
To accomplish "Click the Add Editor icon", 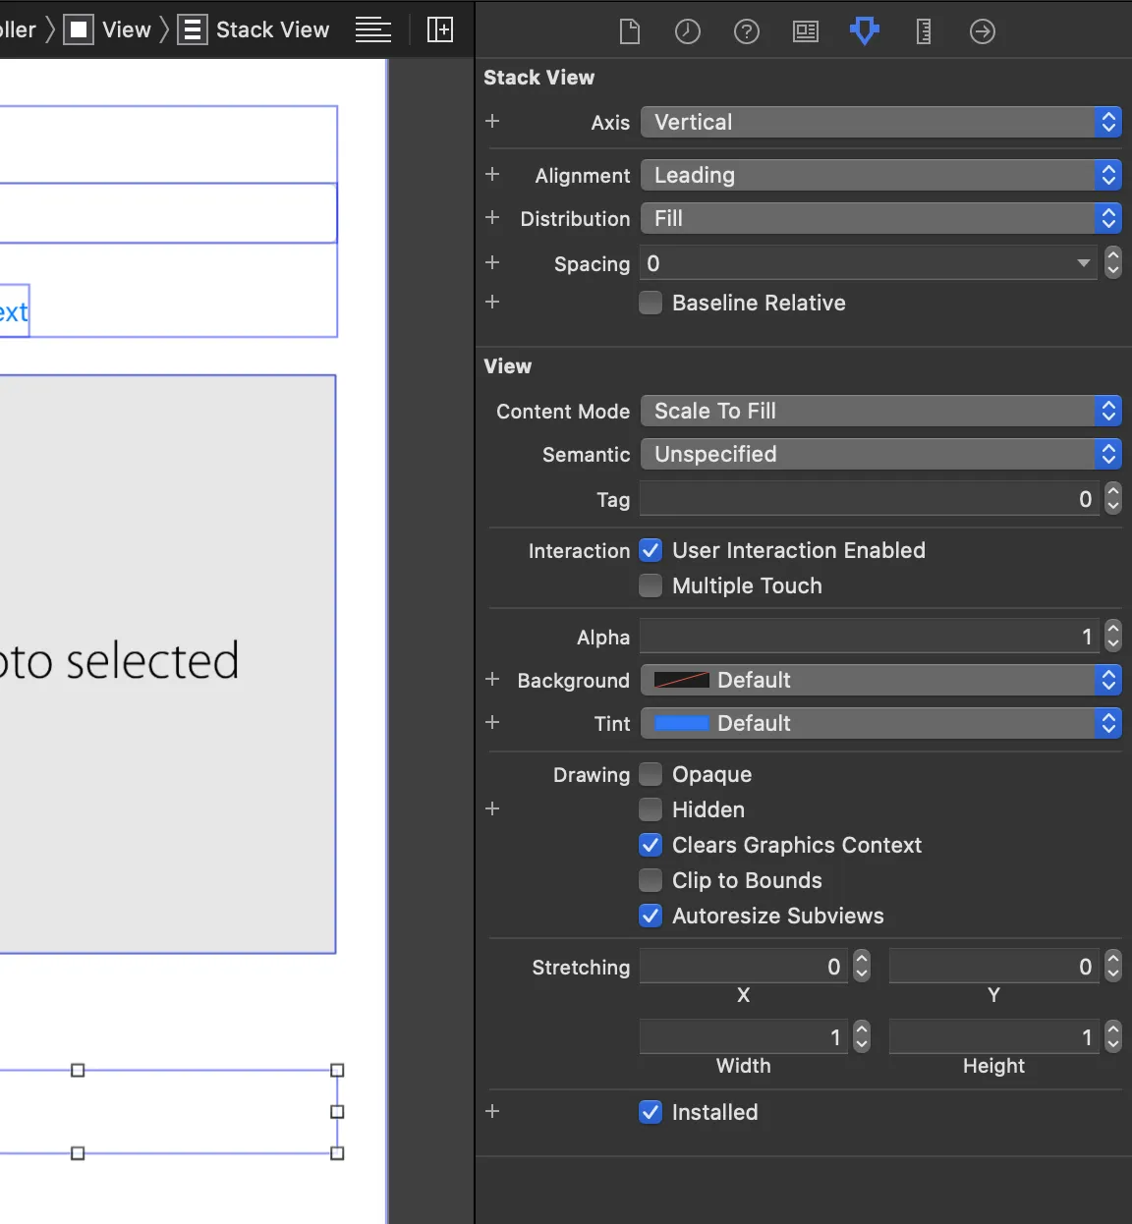I will pos(440,29).
